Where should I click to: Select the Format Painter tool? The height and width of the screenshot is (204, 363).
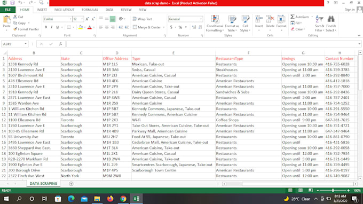pyautogui.click(x=26, y=29)
